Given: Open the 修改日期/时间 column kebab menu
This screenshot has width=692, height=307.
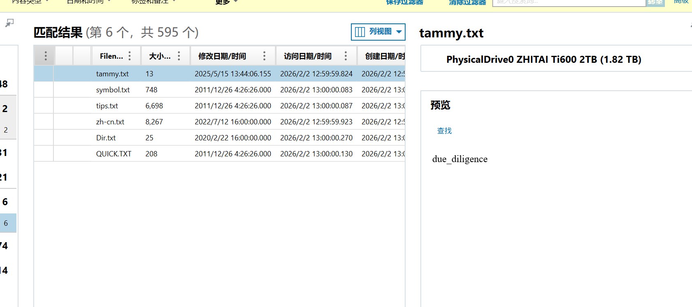Looking at the screenshot, I should tap(264, 56).
